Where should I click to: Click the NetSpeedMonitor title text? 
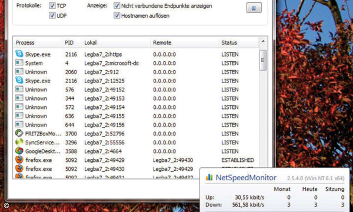pos(246,178)
